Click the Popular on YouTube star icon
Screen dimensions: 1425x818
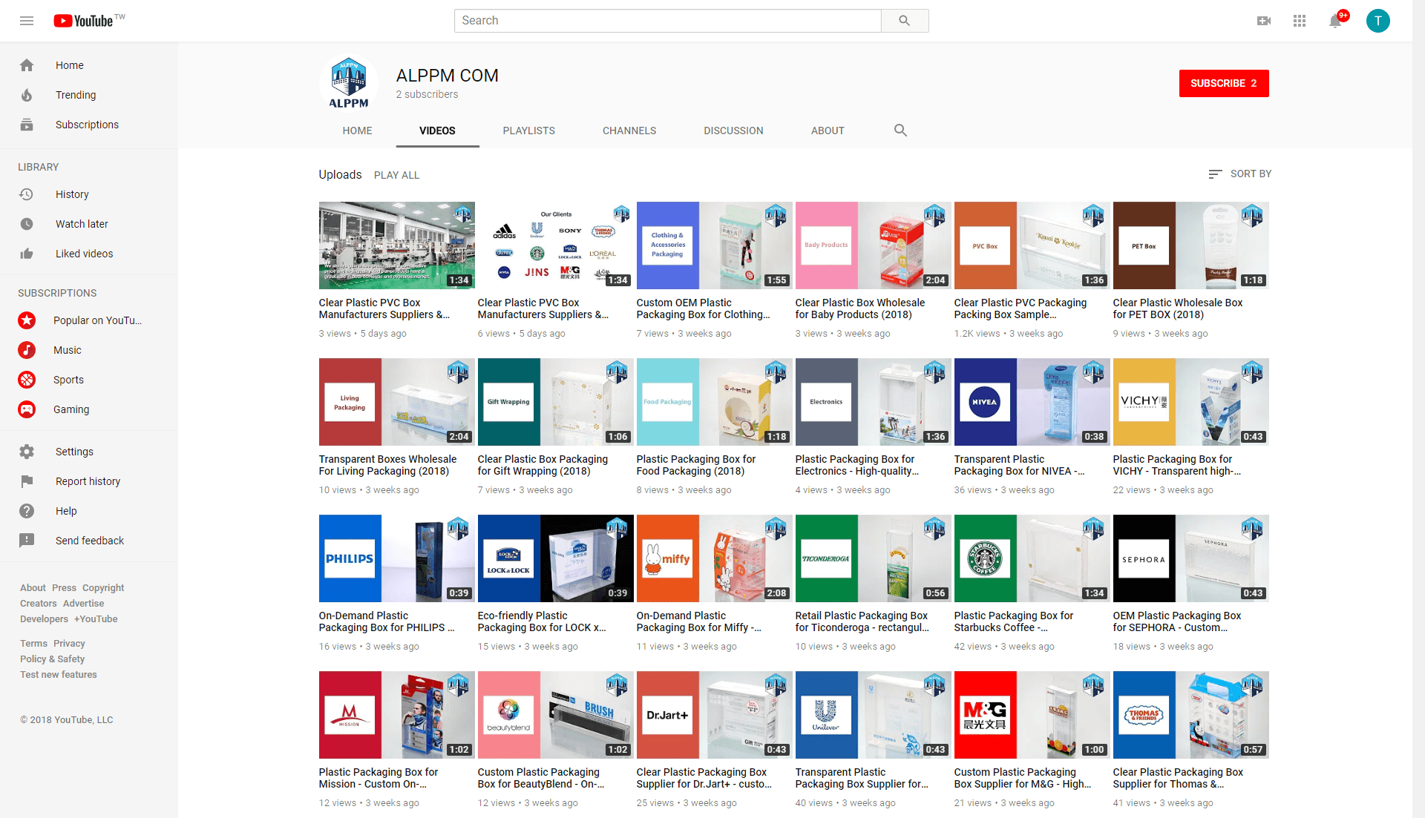pos(27,320)
